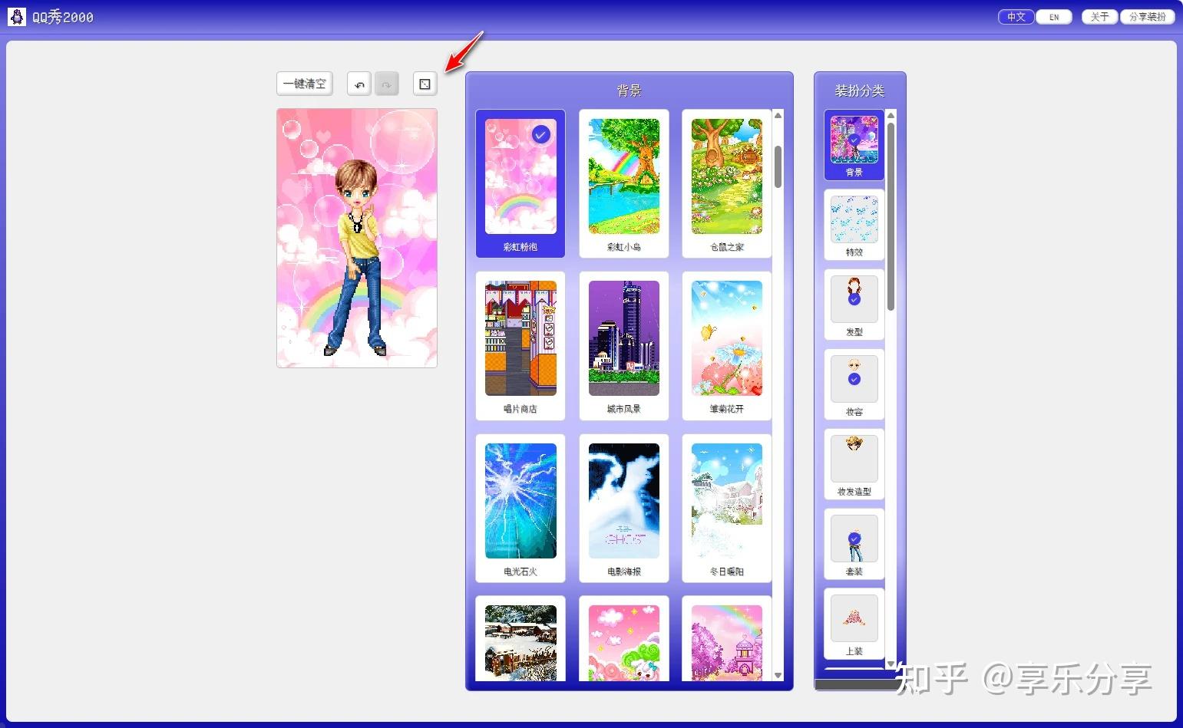The image size is (1183, 728).
Task: Click the background list scroll-up arrow
Action: click(778, 115)
